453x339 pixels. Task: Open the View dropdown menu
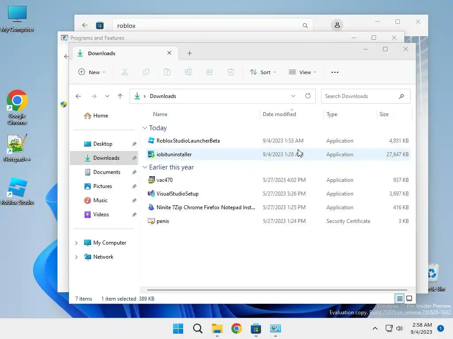click(x=303, y=72)
